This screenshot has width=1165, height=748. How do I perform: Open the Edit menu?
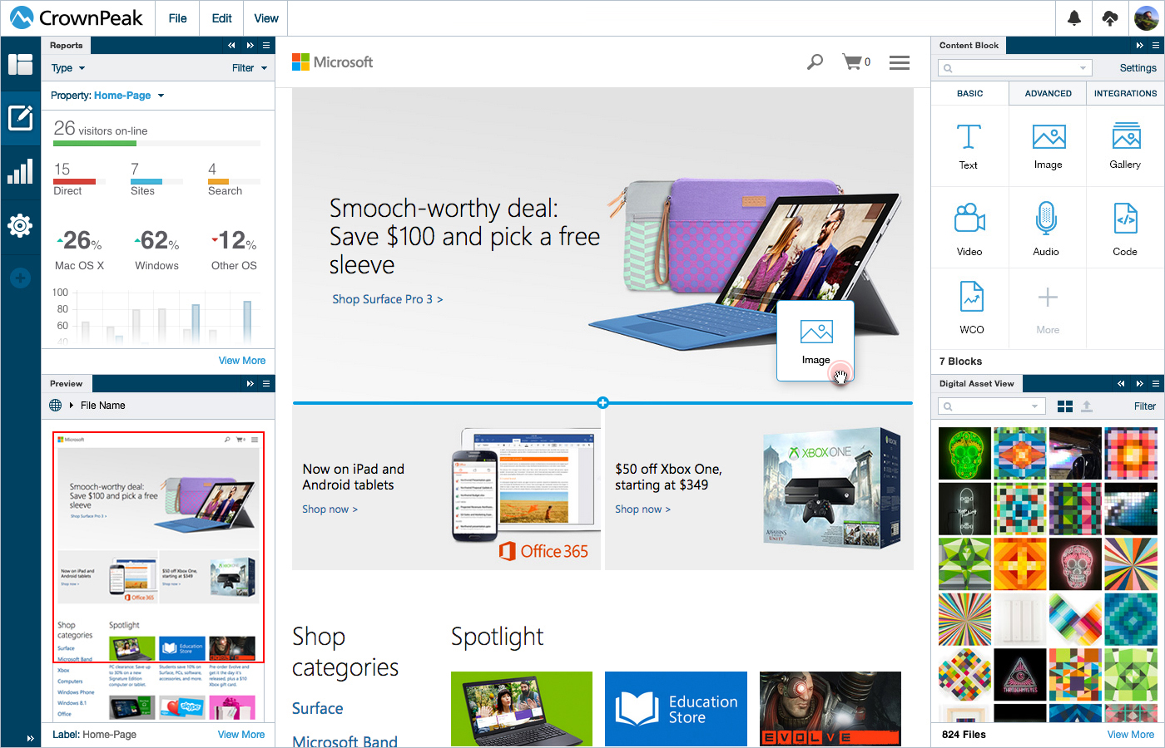[222, 18]
